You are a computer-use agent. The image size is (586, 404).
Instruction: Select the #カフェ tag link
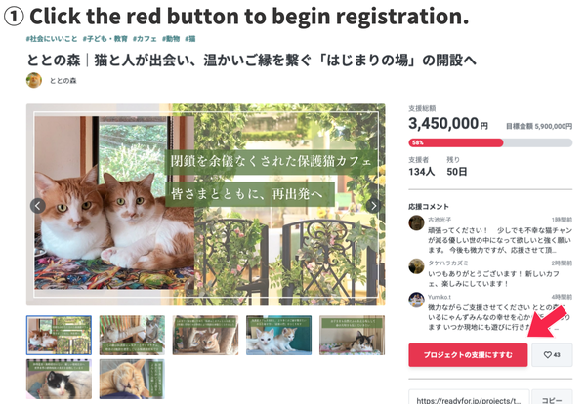145,39
